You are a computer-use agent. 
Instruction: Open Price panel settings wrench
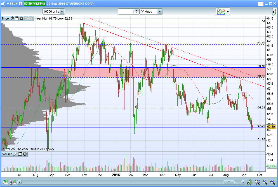click(x=12, y=18)
